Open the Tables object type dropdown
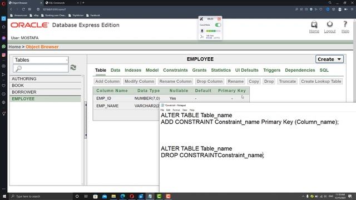356x200 pixels. click(x=41, y=60)
